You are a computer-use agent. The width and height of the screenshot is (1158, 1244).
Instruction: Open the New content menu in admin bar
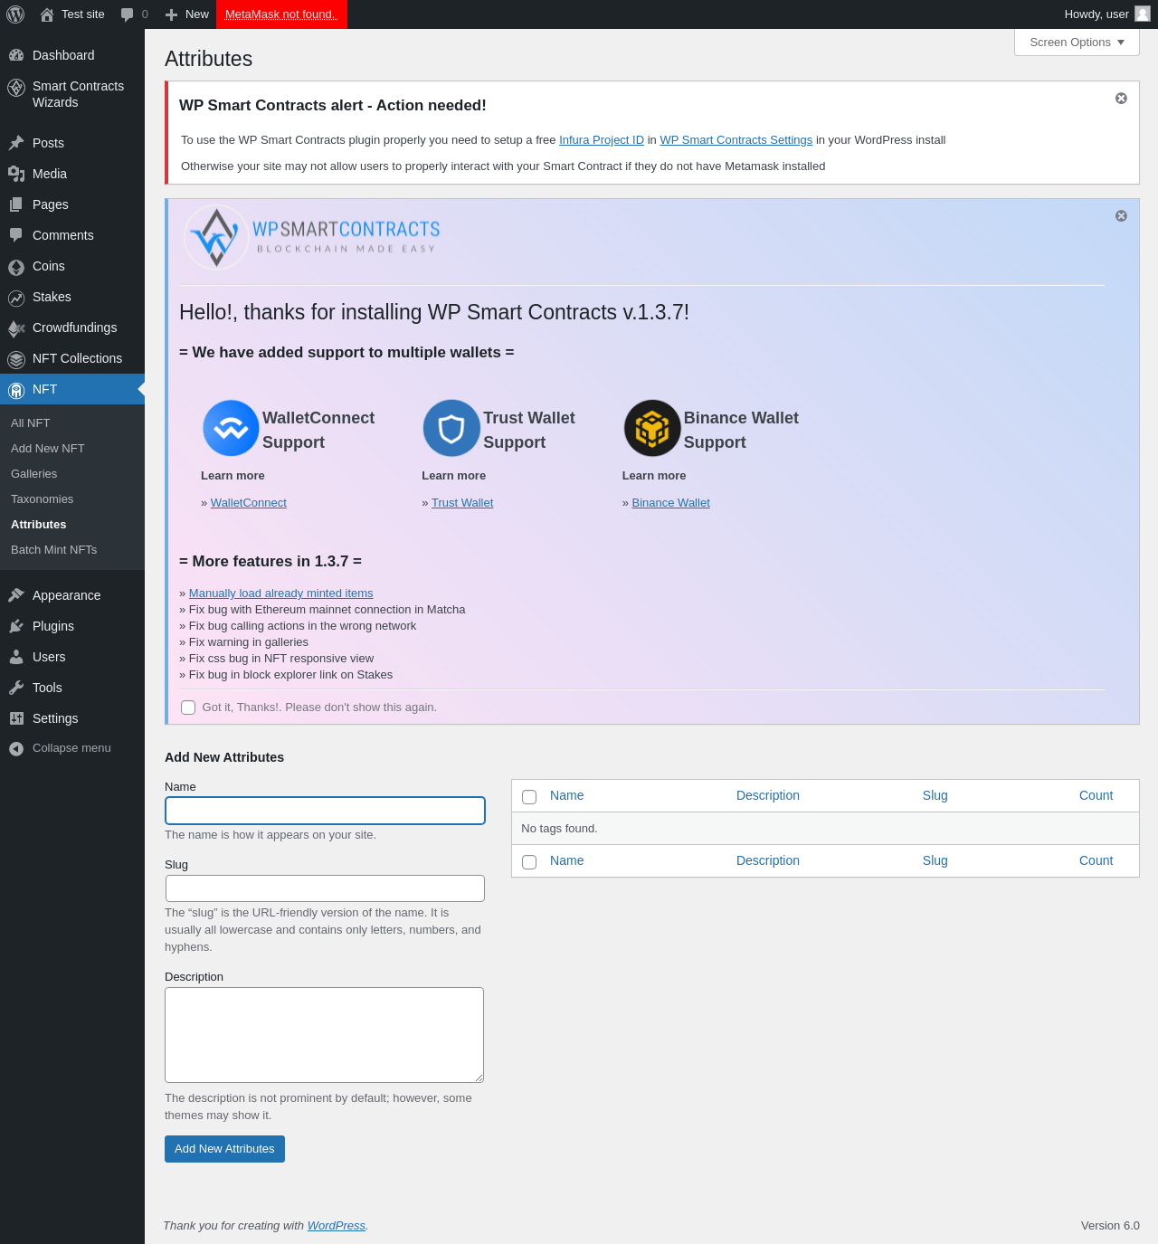click(187, 14)
